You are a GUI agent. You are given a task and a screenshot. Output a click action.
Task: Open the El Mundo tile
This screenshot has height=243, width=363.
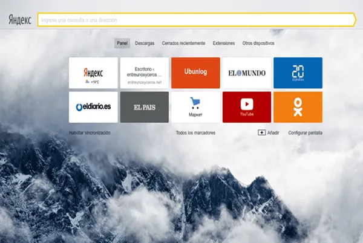point(247,73)
